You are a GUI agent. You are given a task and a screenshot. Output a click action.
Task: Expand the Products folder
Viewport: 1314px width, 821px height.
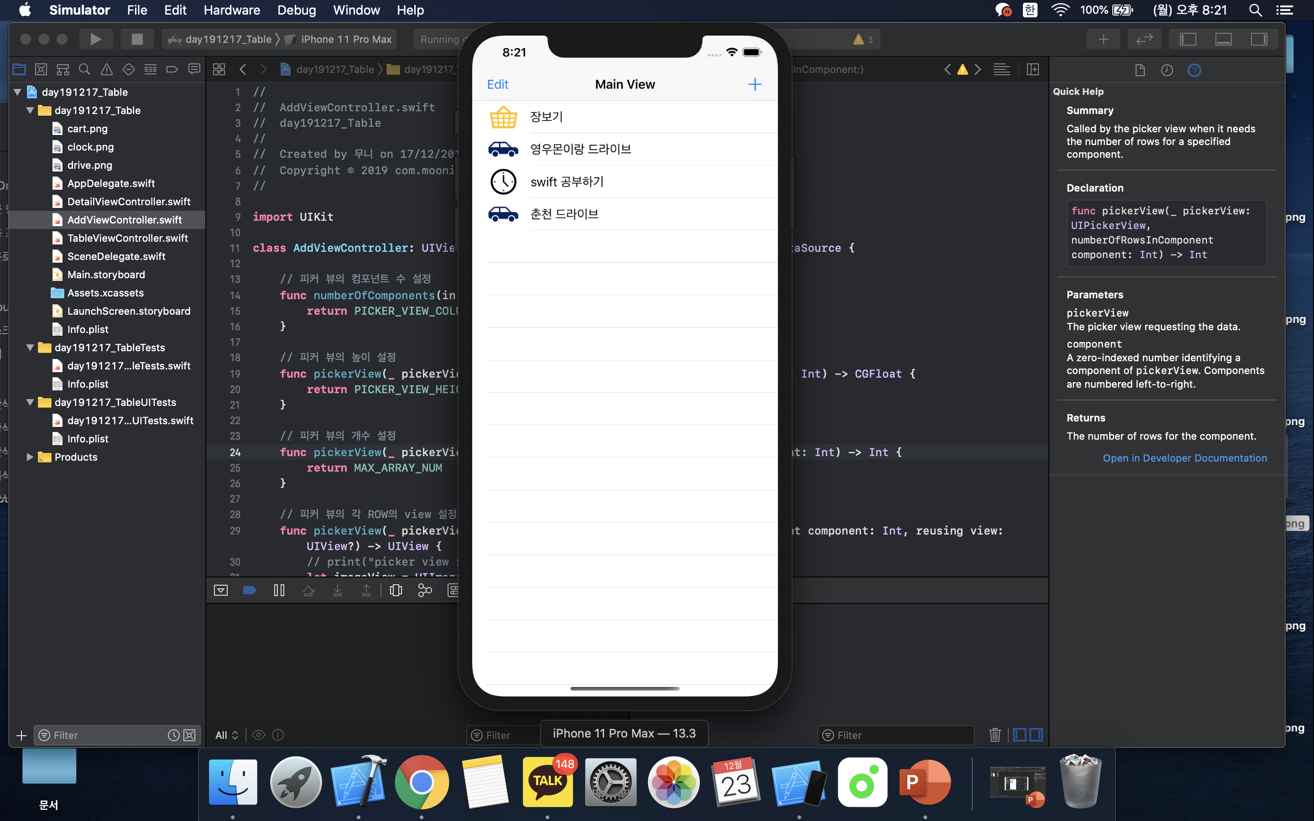(31, 457)
